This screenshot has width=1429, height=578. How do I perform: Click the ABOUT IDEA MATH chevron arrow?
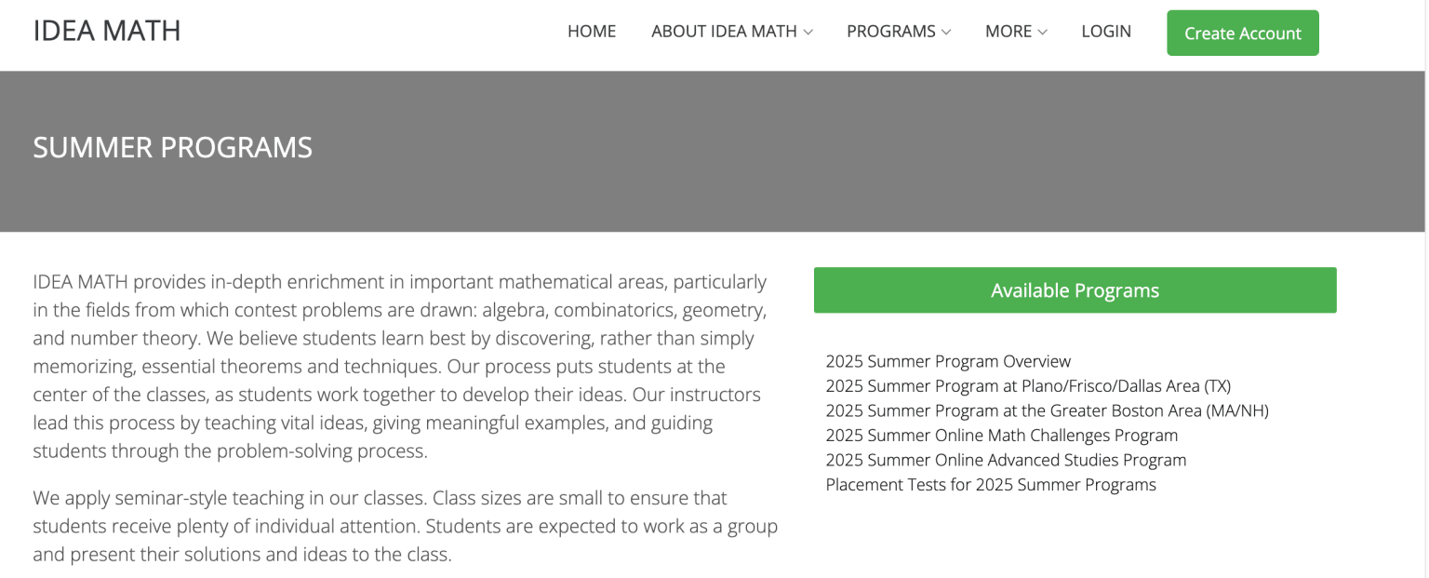[x=808, y=32]
